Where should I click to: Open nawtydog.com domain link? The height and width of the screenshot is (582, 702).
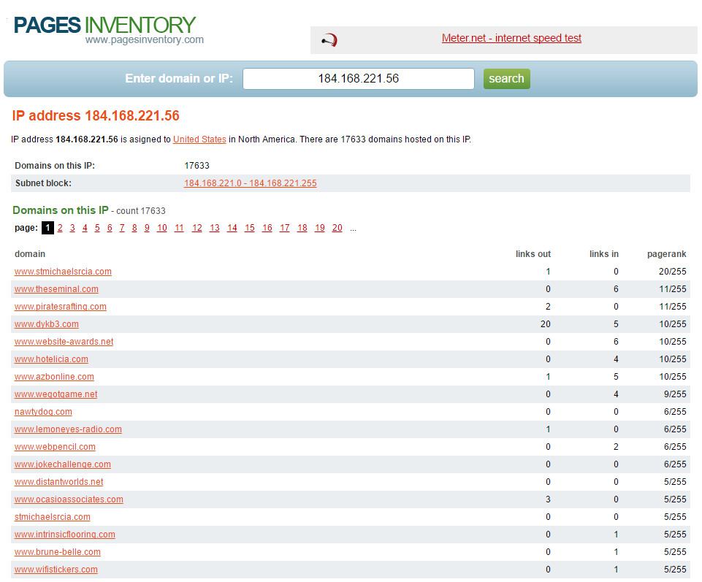click(43, 412)
